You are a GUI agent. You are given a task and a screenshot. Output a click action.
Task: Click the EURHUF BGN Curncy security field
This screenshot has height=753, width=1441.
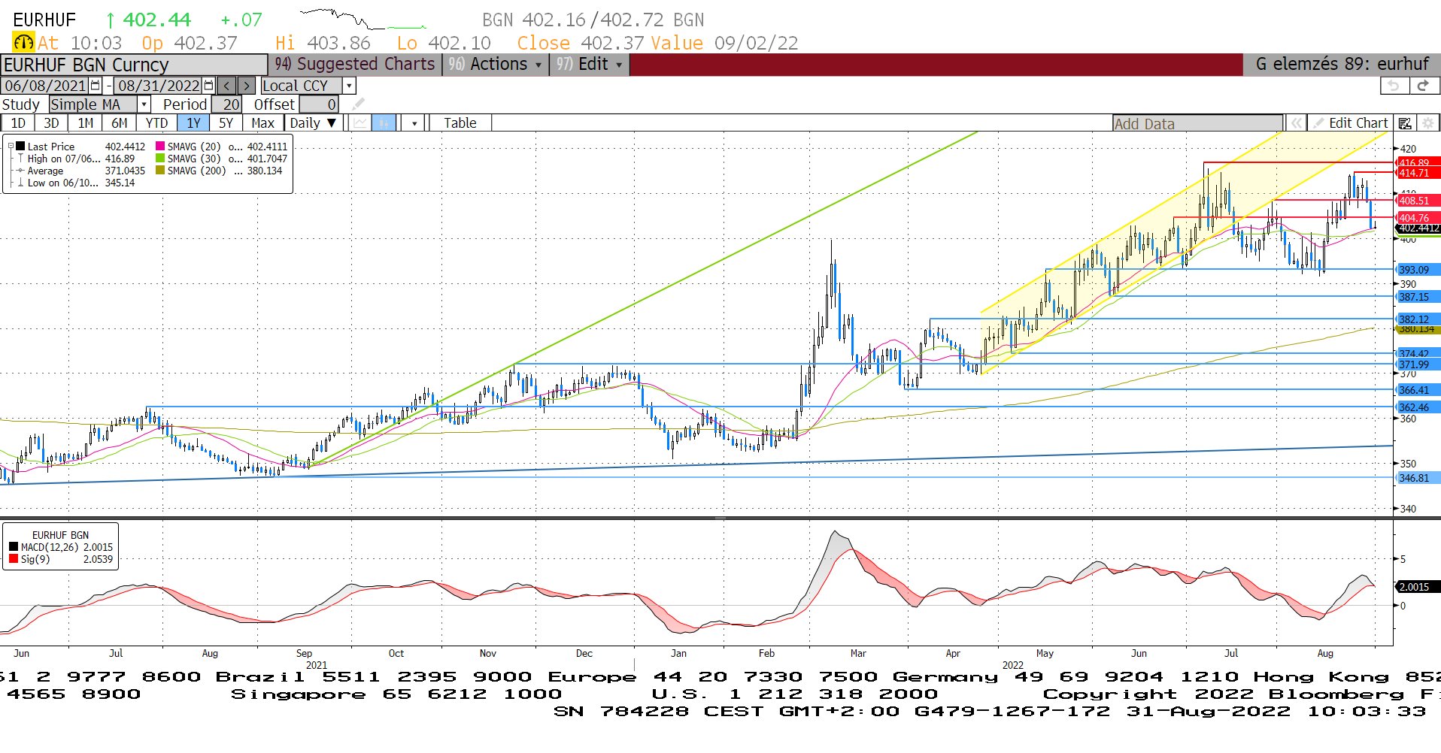pos(134,65)
